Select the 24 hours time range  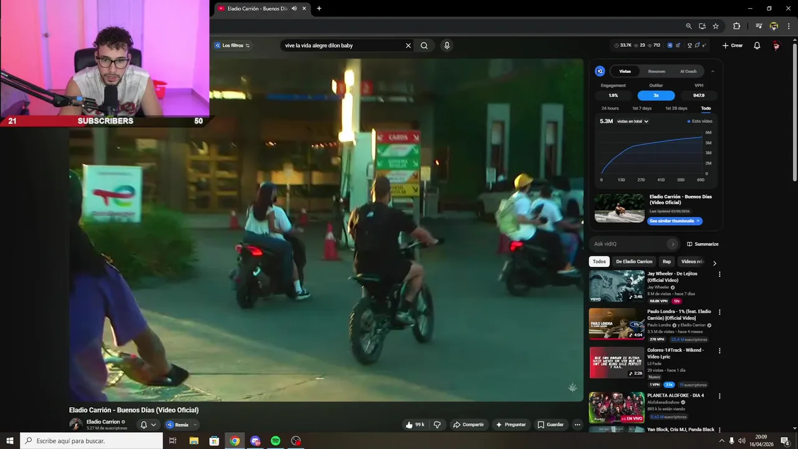(610, 109)
